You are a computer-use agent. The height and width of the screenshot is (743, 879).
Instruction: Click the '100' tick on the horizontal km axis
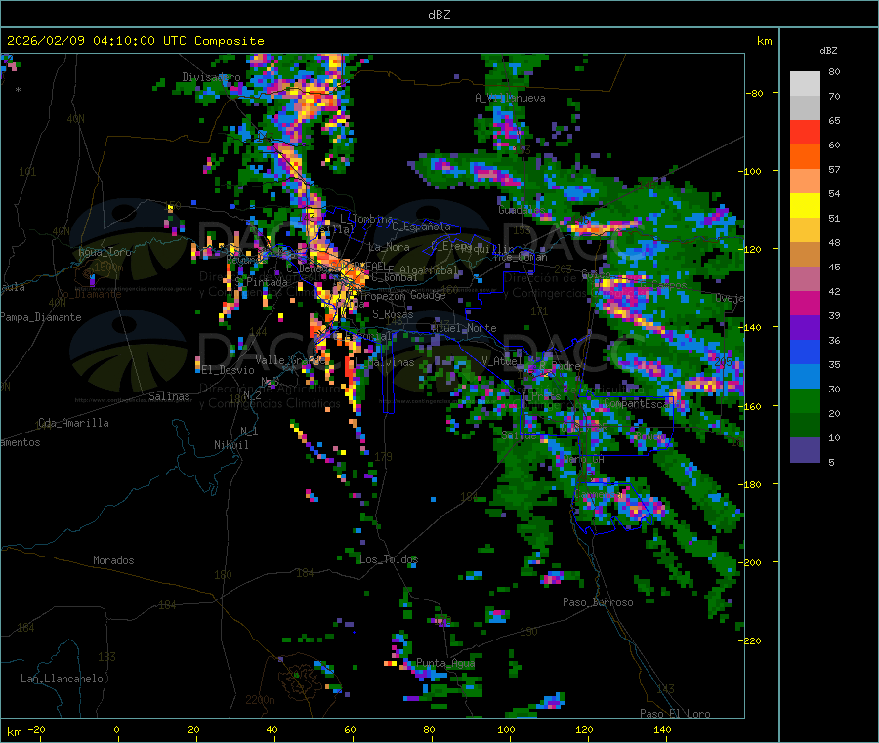click(x=506, y=730)
